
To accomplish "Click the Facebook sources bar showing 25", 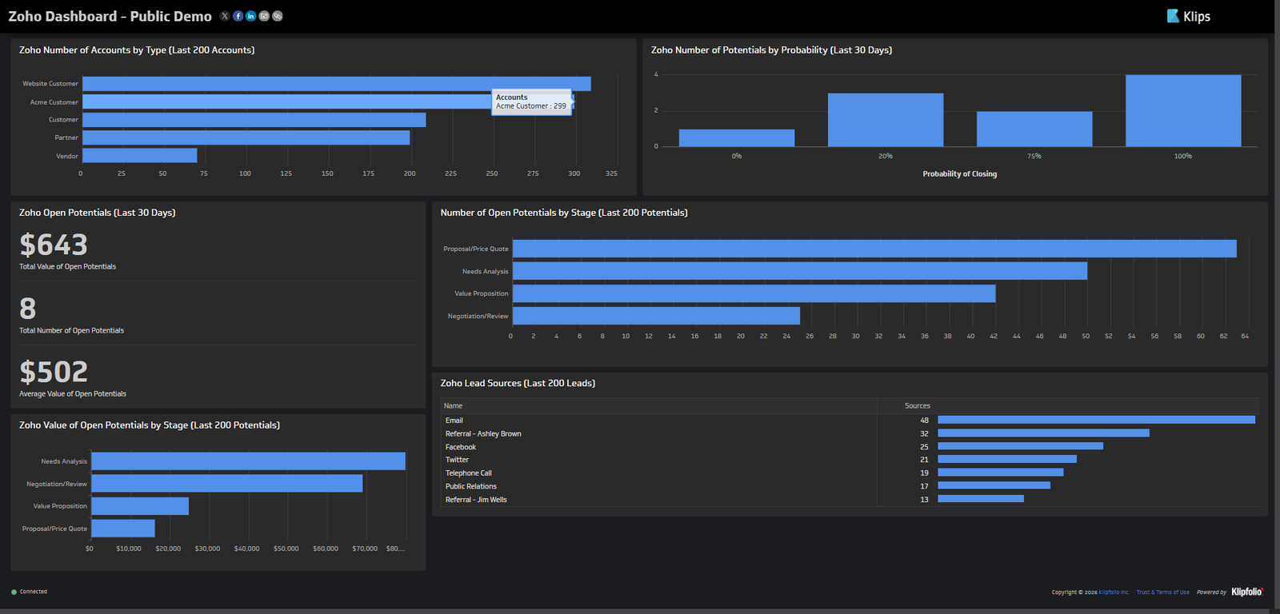I will pyautogui.click(x=1021, y=446).
